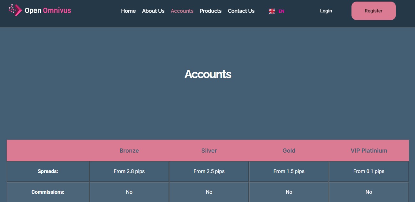
Task: Click the Commissions: row label
Action: coord(48,192)
